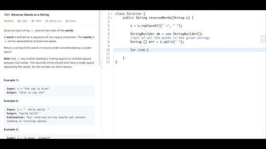Click the Note paragraph in description

49,62
